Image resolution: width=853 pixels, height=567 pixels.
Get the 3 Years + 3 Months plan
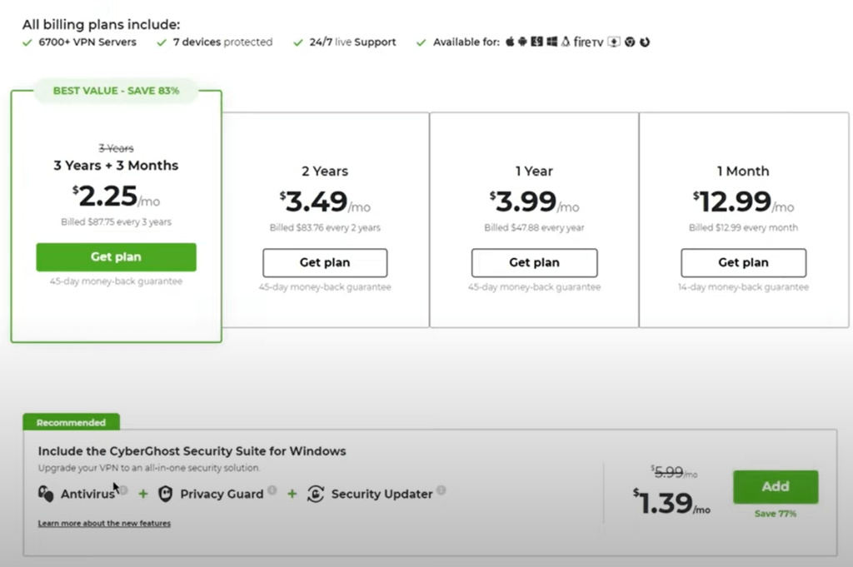pyautogui.click(x=117, y=257)
